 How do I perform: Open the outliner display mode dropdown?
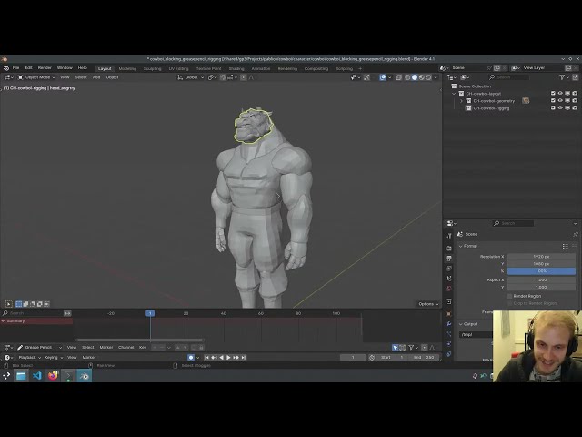tap(466, 77)
